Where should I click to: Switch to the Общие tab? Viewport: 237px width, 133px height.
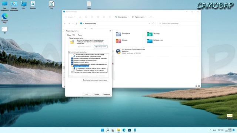tap(69, 35)
